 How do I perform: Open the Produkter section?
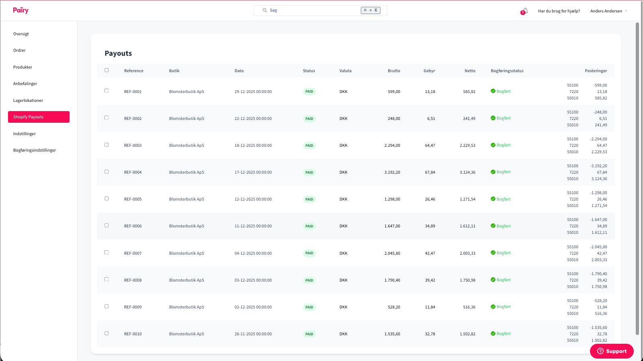(23, 67)
